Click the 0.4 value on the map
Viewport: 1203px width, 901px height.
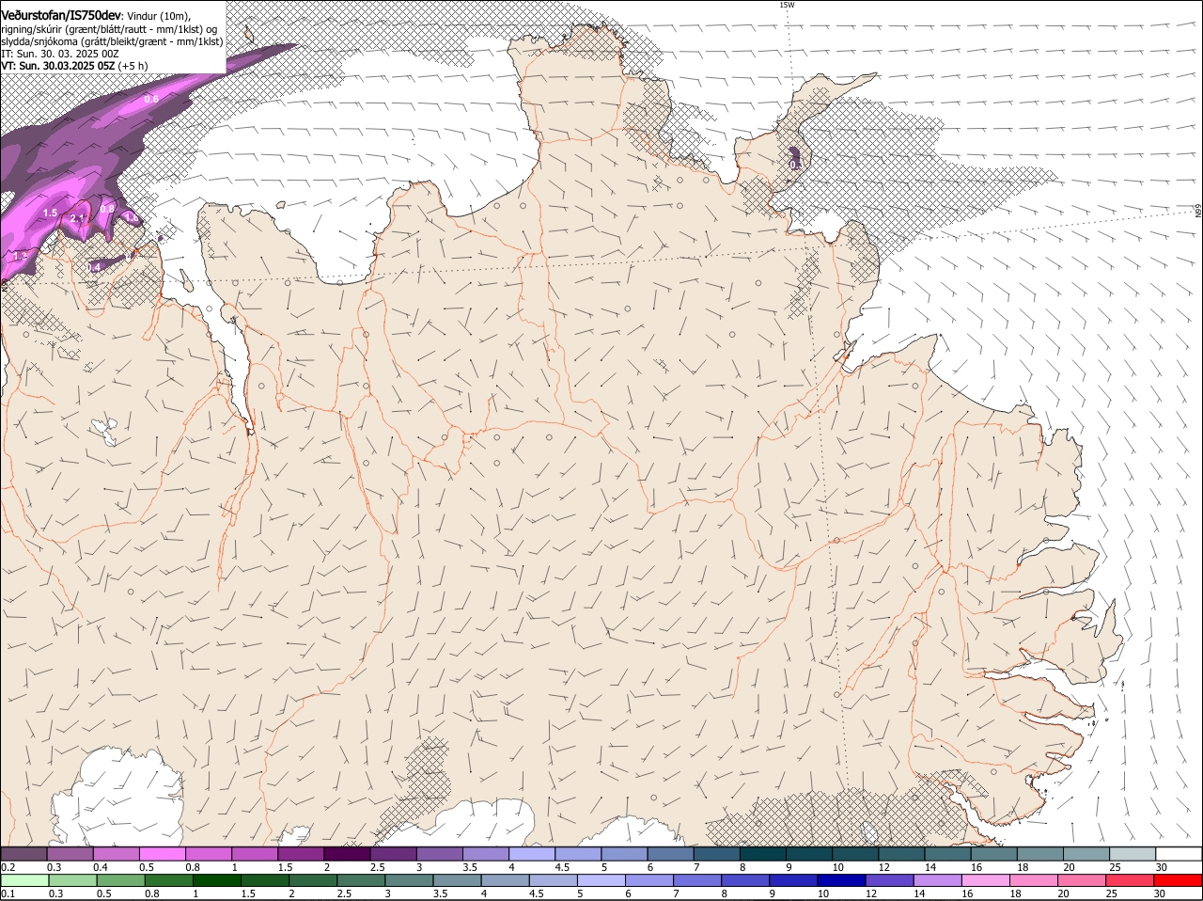point(94,268)
